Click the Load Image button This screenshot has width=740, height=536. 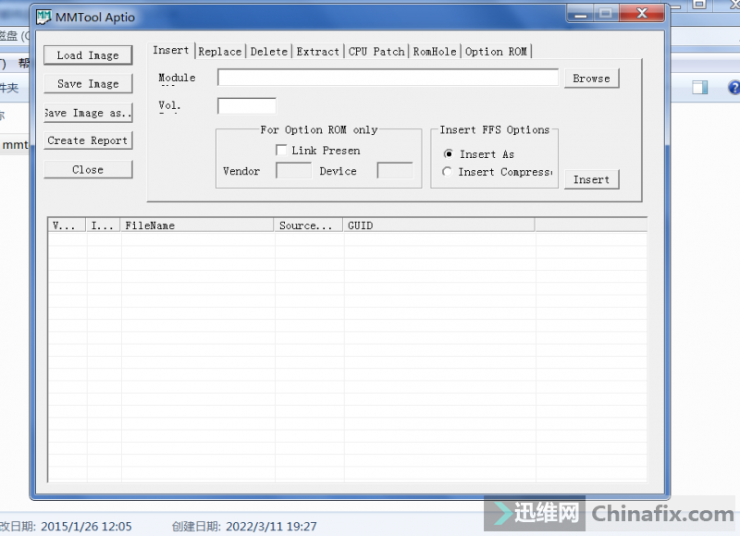tap(88, 55)
